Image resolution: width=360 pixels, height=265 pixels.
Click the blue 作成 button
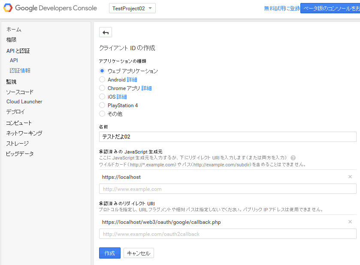(110, 253)
